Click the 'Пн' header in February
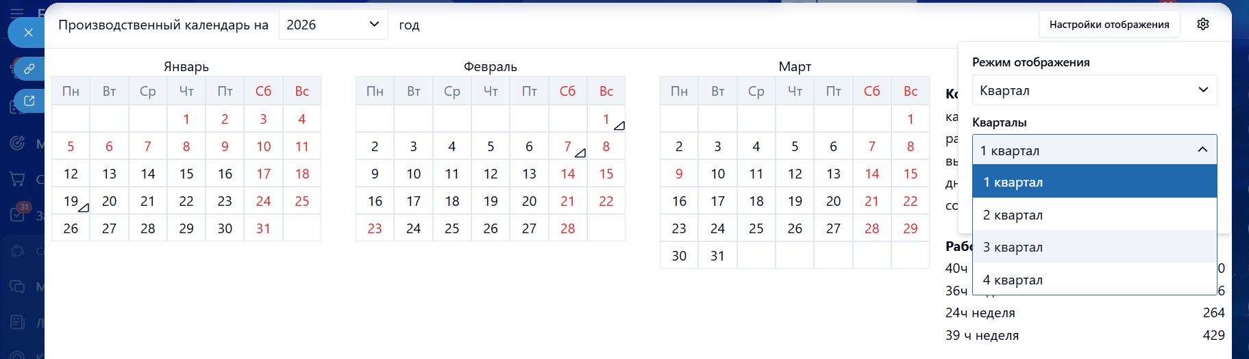Image resolution: width=1249 pixels, height=359 pixels. [375, 91]
